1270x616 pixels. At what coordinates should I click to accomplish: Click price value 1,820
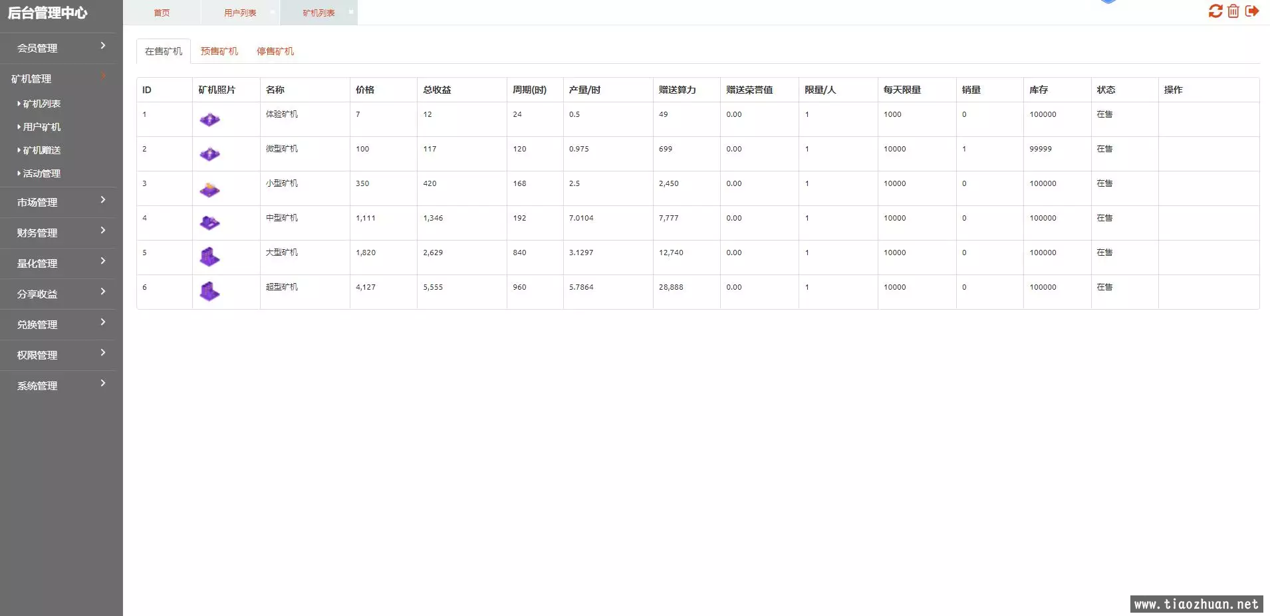[x=366, y=253]
